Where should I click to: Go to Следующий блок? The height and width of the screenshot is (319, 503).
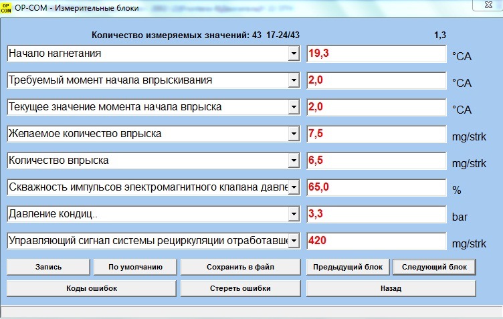pyautogui.click(x=434, y=267)
